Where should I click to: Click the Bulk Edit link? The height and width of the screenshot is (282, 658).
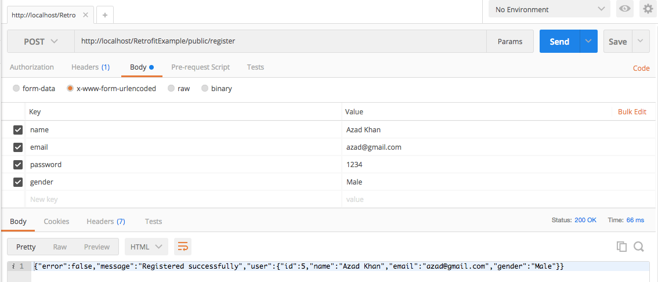pos(632,112)
